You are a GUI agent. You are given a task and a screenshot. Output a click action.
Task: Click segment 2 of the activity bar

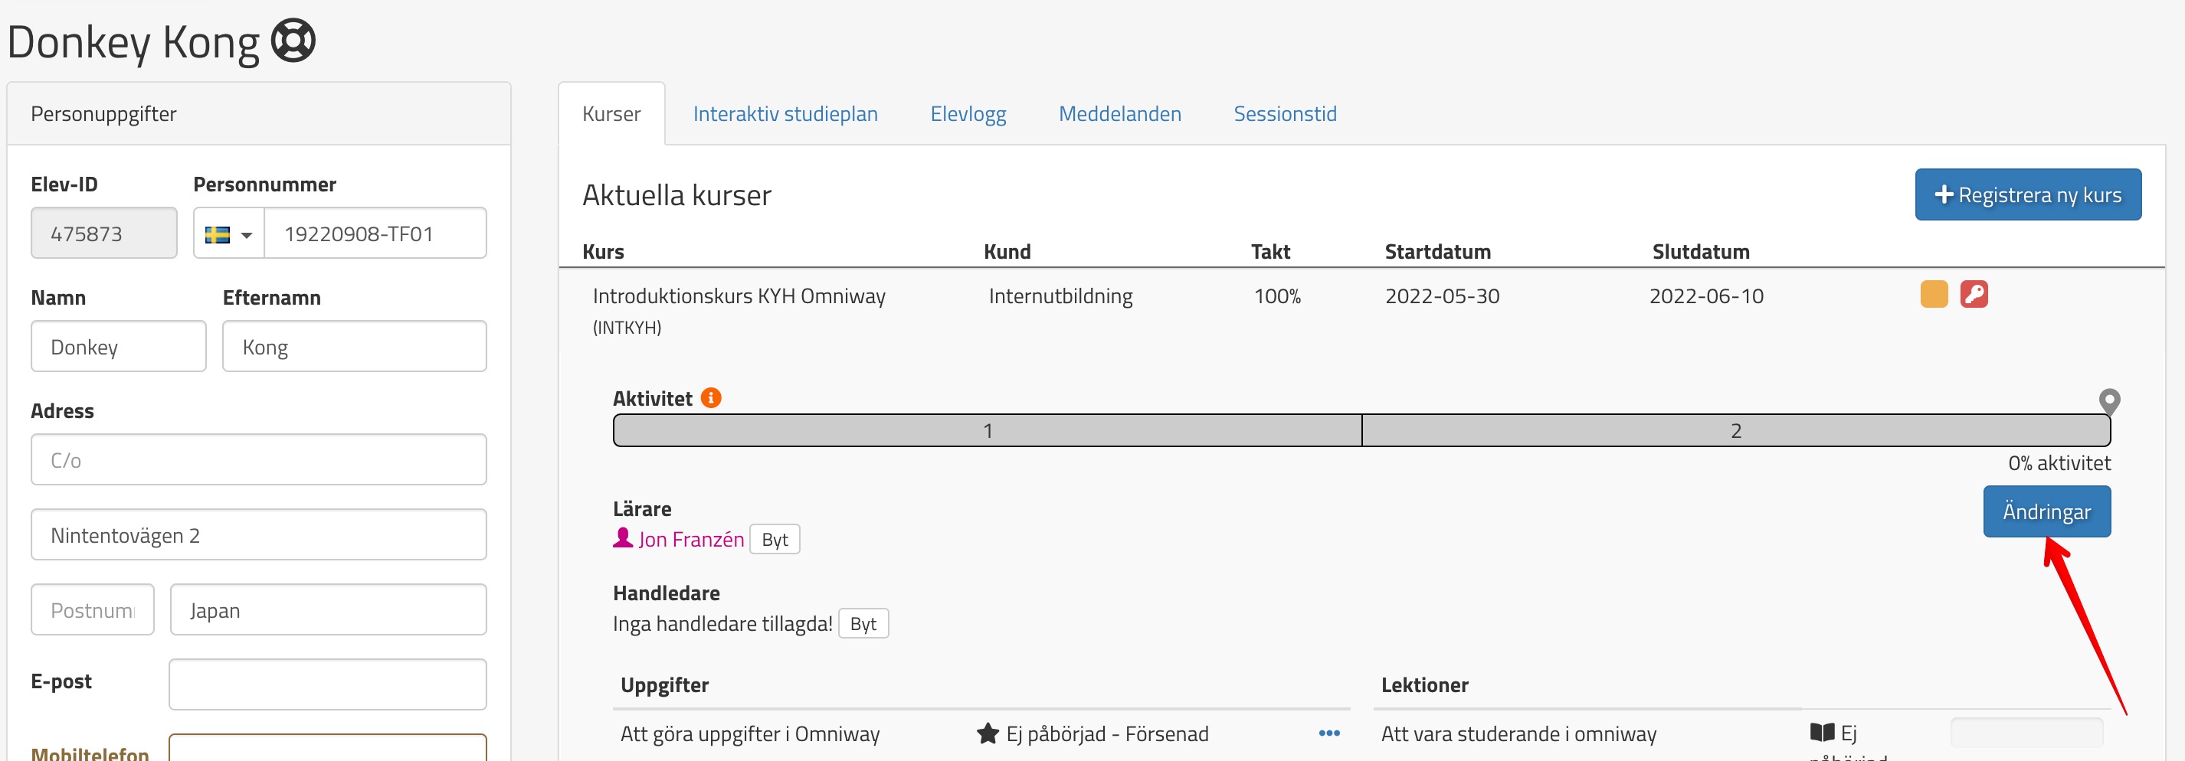[x=1735, y=430]
